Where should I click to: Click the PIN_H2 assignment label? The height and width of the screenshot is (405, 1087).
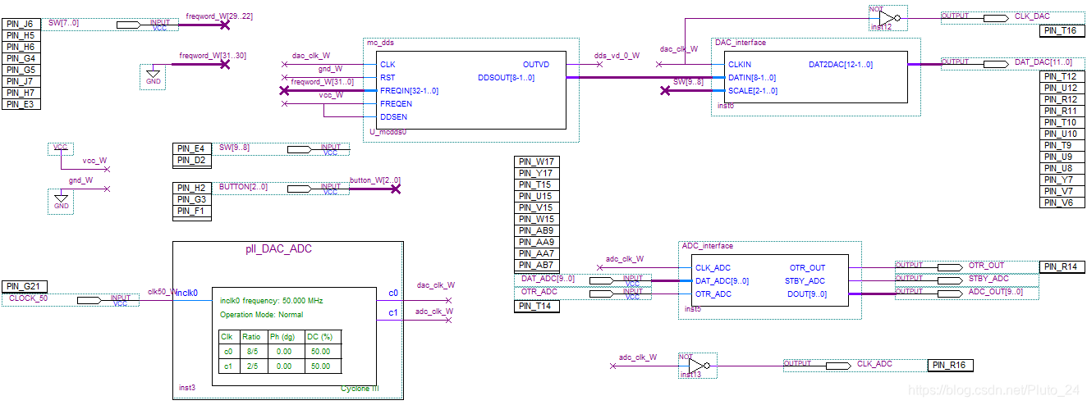[193, 188]
